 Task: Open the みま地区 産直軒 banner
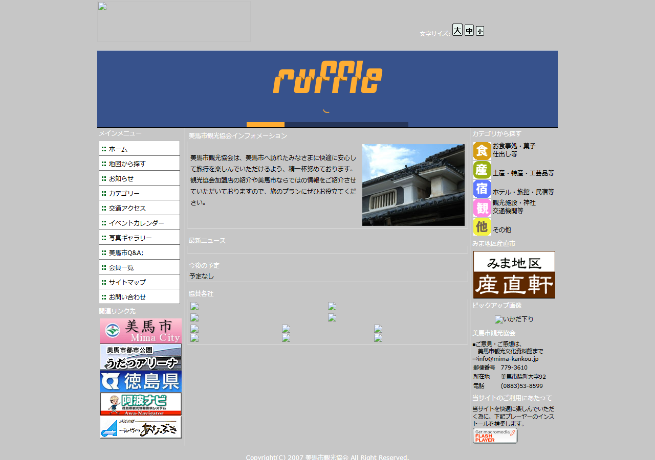coord(514,274)
